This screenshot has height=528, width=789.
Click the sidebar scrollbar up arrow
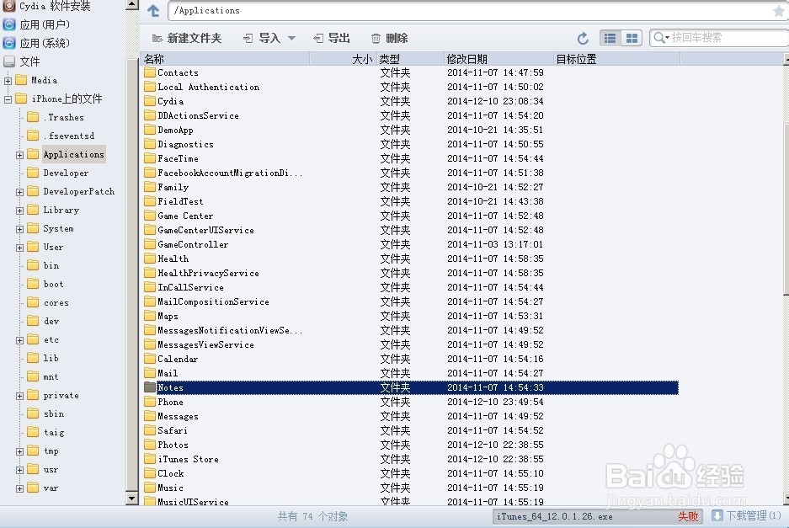(132, 4)
